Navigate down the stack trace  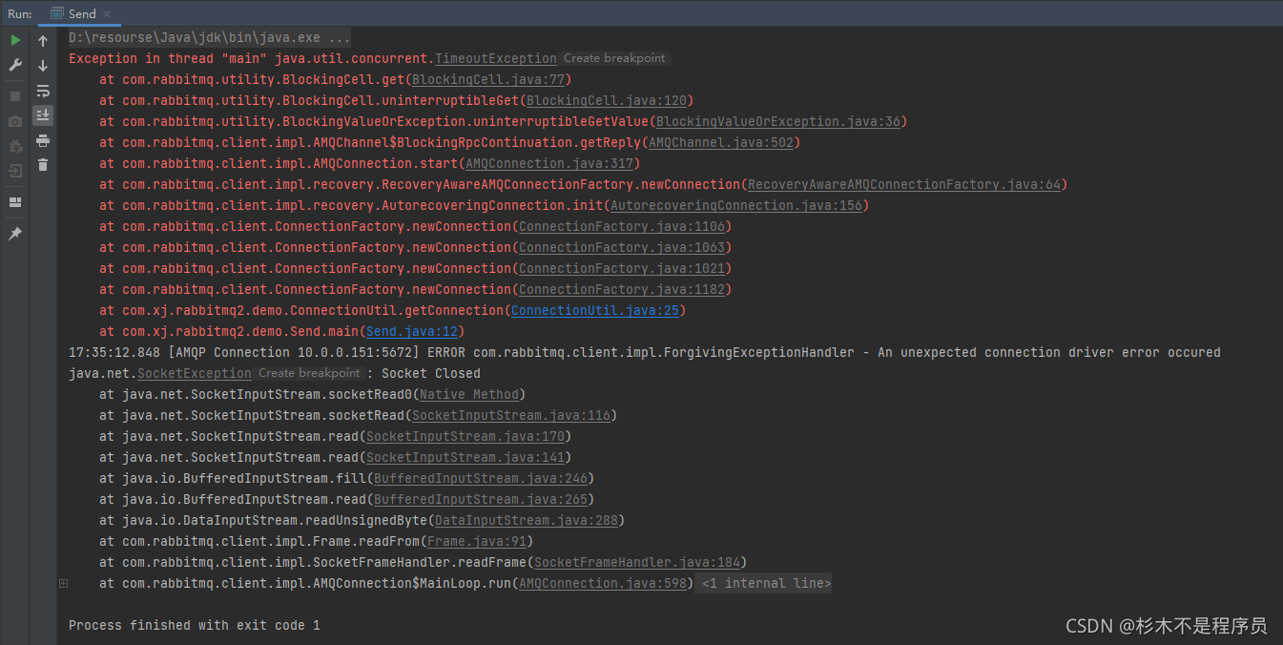coord(42,65)
